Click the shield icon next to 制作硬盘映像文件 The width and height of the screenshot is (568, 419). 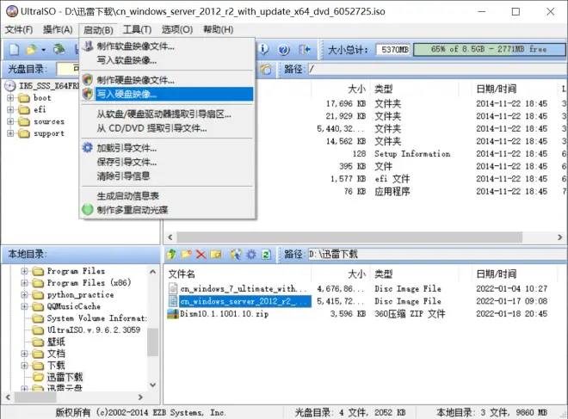coord(87,79)
